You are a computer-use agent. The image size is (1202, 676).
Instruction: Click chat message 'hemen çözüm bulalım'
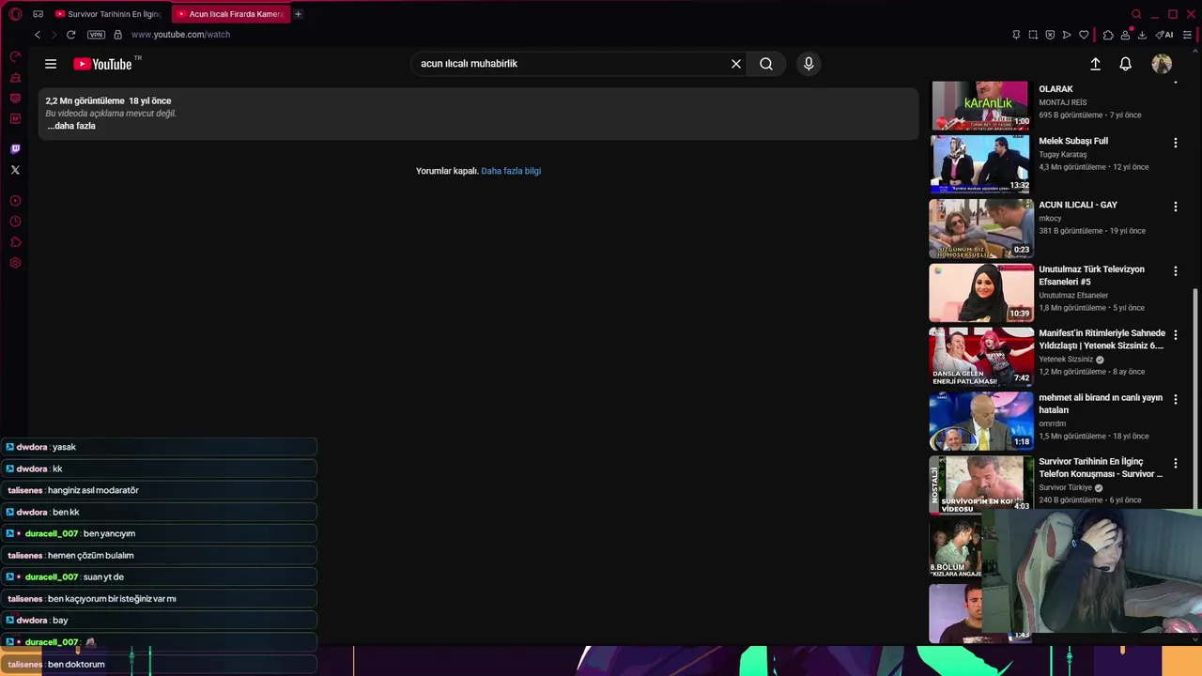[91, 555]
